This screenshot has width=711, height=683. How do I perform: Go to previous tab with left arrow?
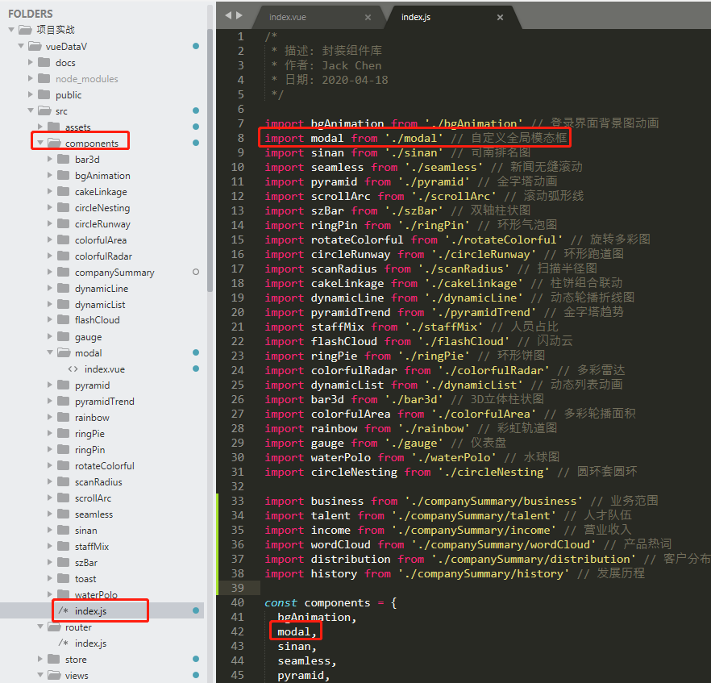(229, 15)
